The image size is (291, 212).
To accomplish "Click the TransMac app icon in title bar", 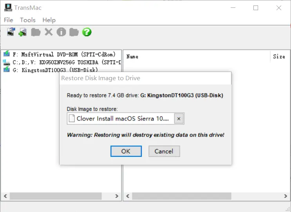I will point(8,7).
